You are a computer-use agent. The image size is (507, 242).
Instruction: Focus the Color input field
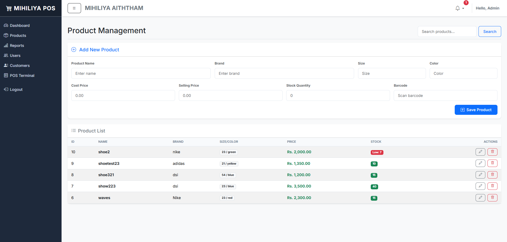coord(463,73)
